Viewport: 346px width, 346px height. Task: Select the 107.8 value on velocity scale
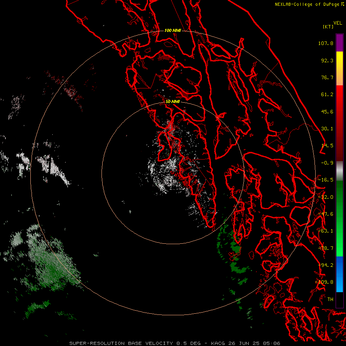coord(326,43)
